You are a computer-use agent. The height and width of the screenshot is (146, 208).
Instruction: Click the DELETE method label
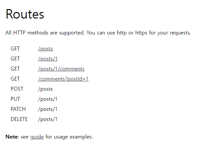coord(19,119)
